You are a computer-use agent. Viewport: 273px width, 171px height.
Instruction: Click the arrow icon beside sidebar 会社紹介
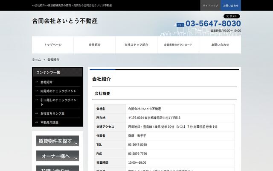(x=37, y=82)
